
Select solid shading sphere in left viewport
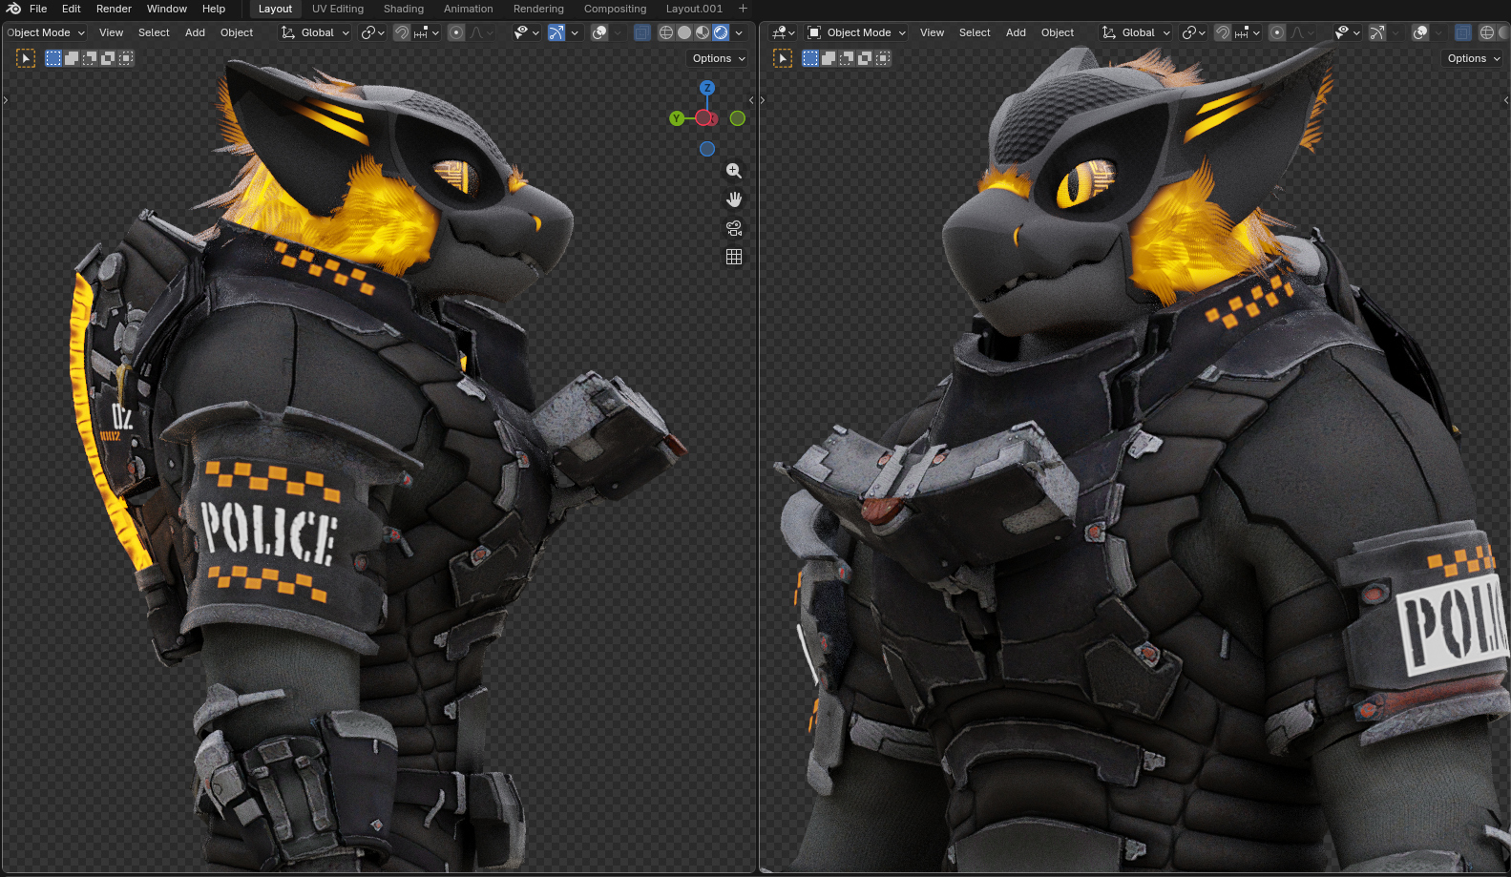tap(684, 32)
